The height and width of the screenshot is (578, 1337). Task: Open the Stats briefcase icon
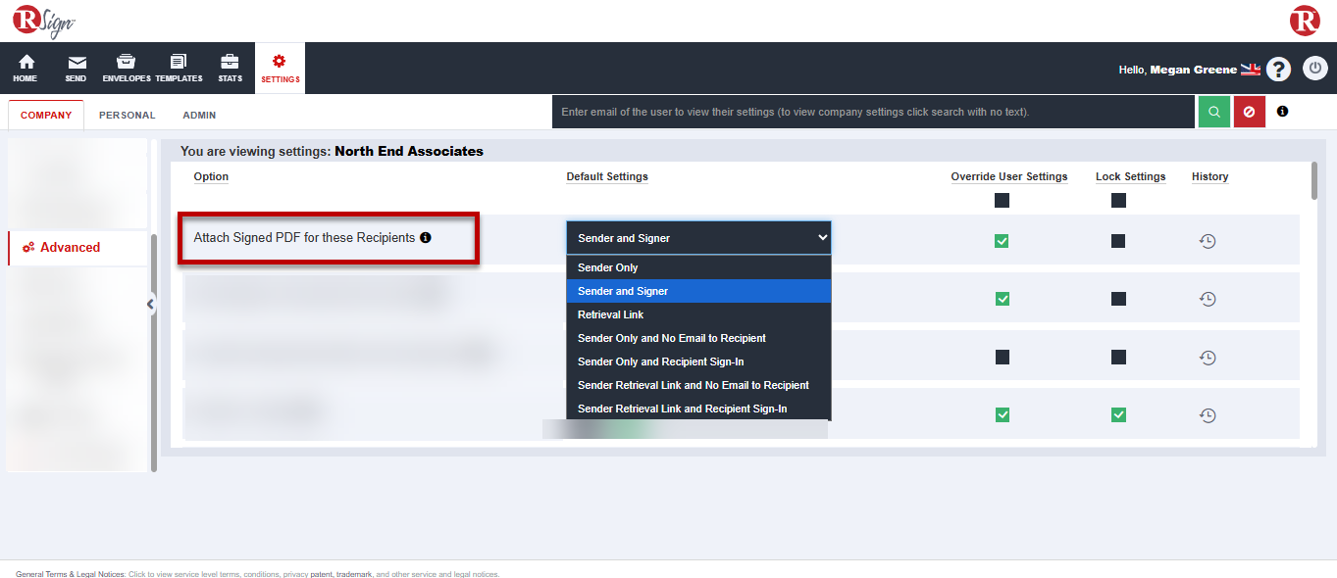[x=230, y=68]
